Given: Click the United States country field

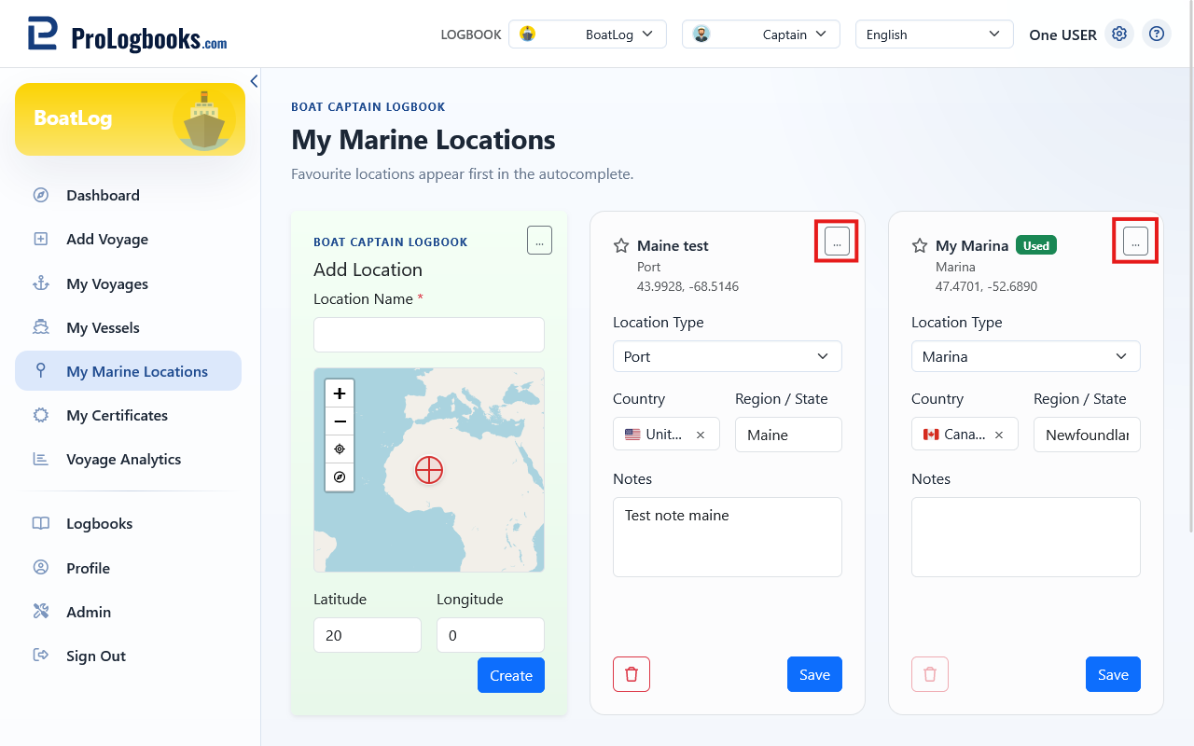Looking at the screenshot, I should tap(666, 434).
